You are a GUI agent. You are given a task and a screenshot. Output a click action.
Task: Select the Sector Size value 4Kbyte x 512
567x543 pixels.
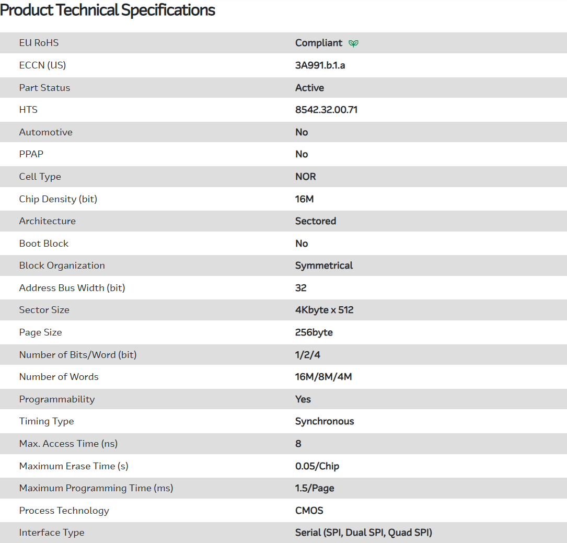(x=324, y=310)
